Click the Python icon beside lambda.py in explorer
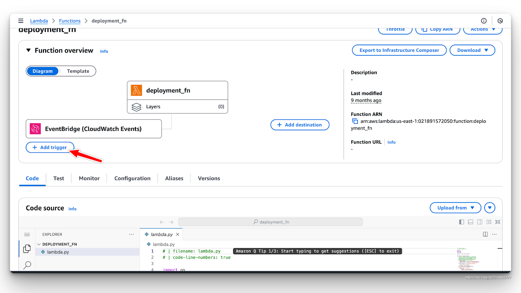This screenshot has height=293, width=521. click(43, 252)
